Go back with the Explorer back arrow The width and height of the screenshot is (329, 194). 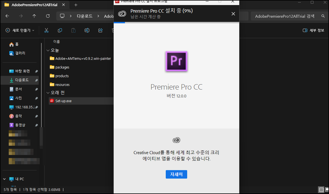7,16
